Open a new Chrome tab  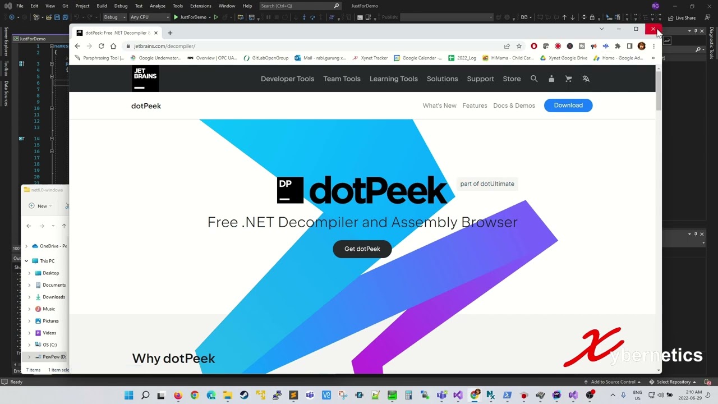tap(170, 33)
